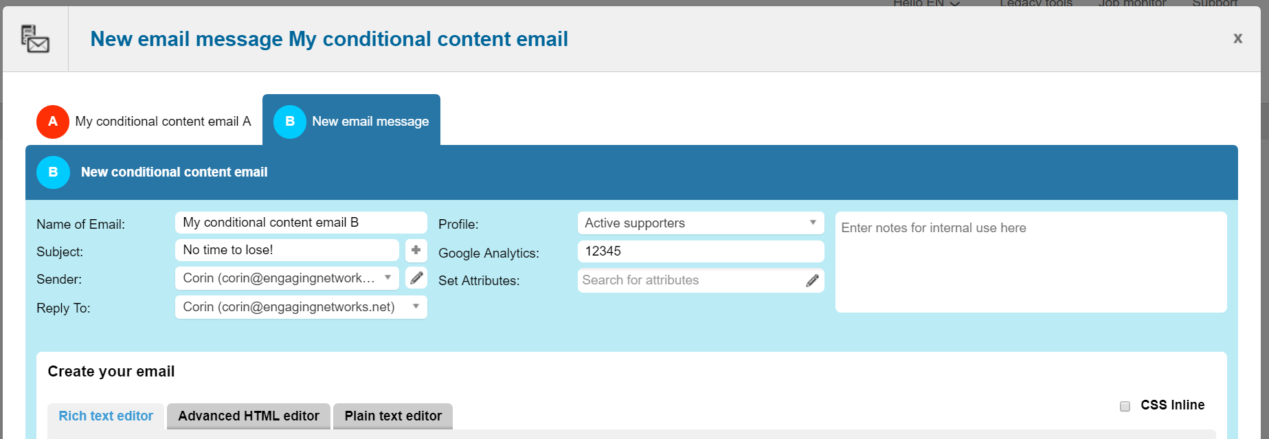Screen dimensions: 1269x439
Task: Open the Profile dropdown Active supporters
Action: click(x=700, y=223)
